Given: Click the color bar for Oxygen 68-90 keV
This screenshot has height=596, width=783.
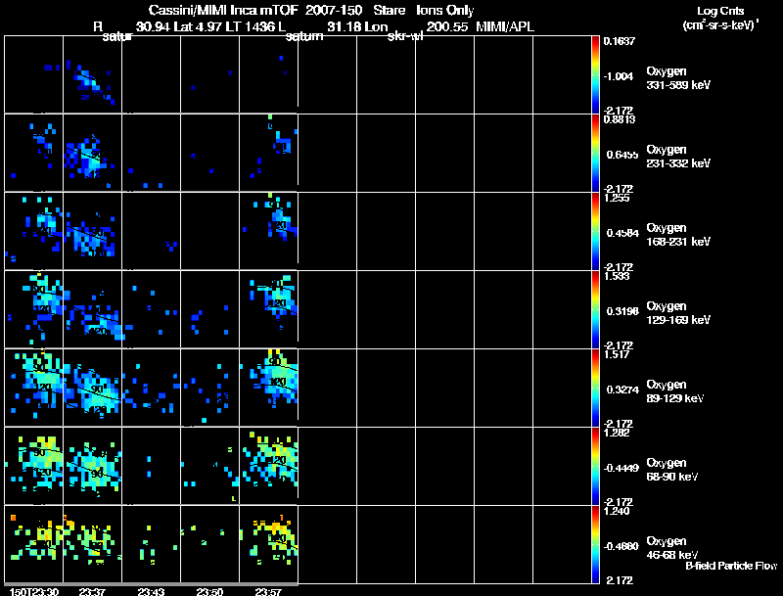Looking at the screenshot, I should 595,467.
